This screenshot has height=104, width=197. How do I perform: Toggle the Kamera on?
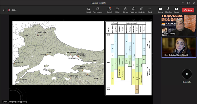pyautogui.click(x=160, y=10)
